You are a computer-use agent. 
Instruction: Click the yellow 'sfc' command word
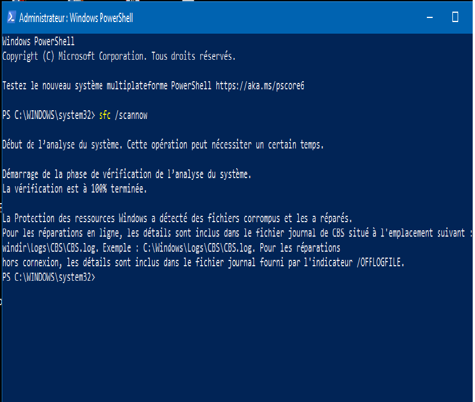click(105, 115)
